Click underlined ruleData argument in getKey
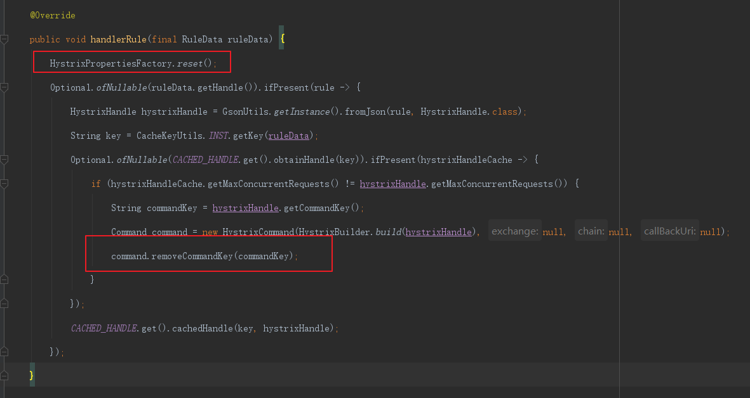750x398 pixels. tap(288, 136)
